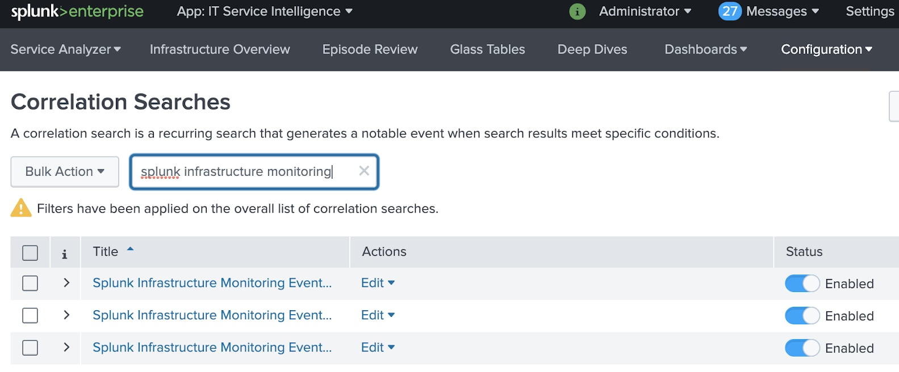Open the second Splunk Infrastructure Monitoring Event link

[x=212, y=315]
